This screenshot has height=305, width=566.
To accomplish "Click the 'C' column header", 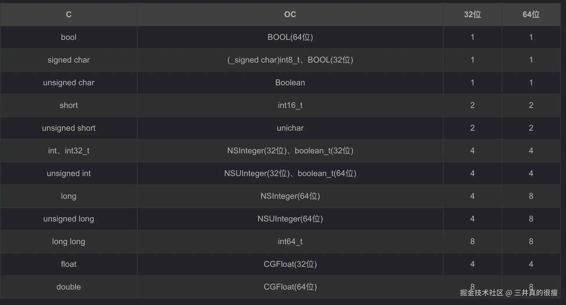I will [68, 14].
